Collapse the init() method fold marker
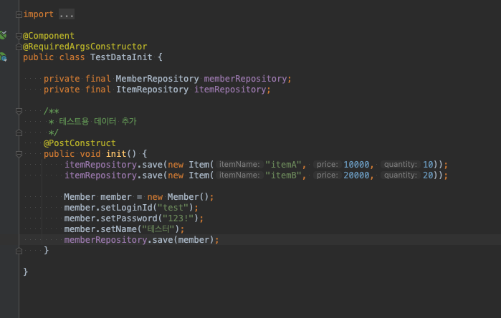 [x=19, y=154]
